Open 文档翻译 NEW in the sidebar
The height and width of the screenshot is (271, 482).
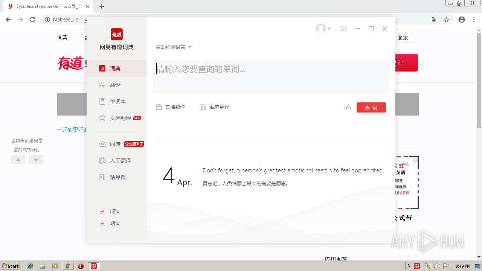(x=117, y=118)
